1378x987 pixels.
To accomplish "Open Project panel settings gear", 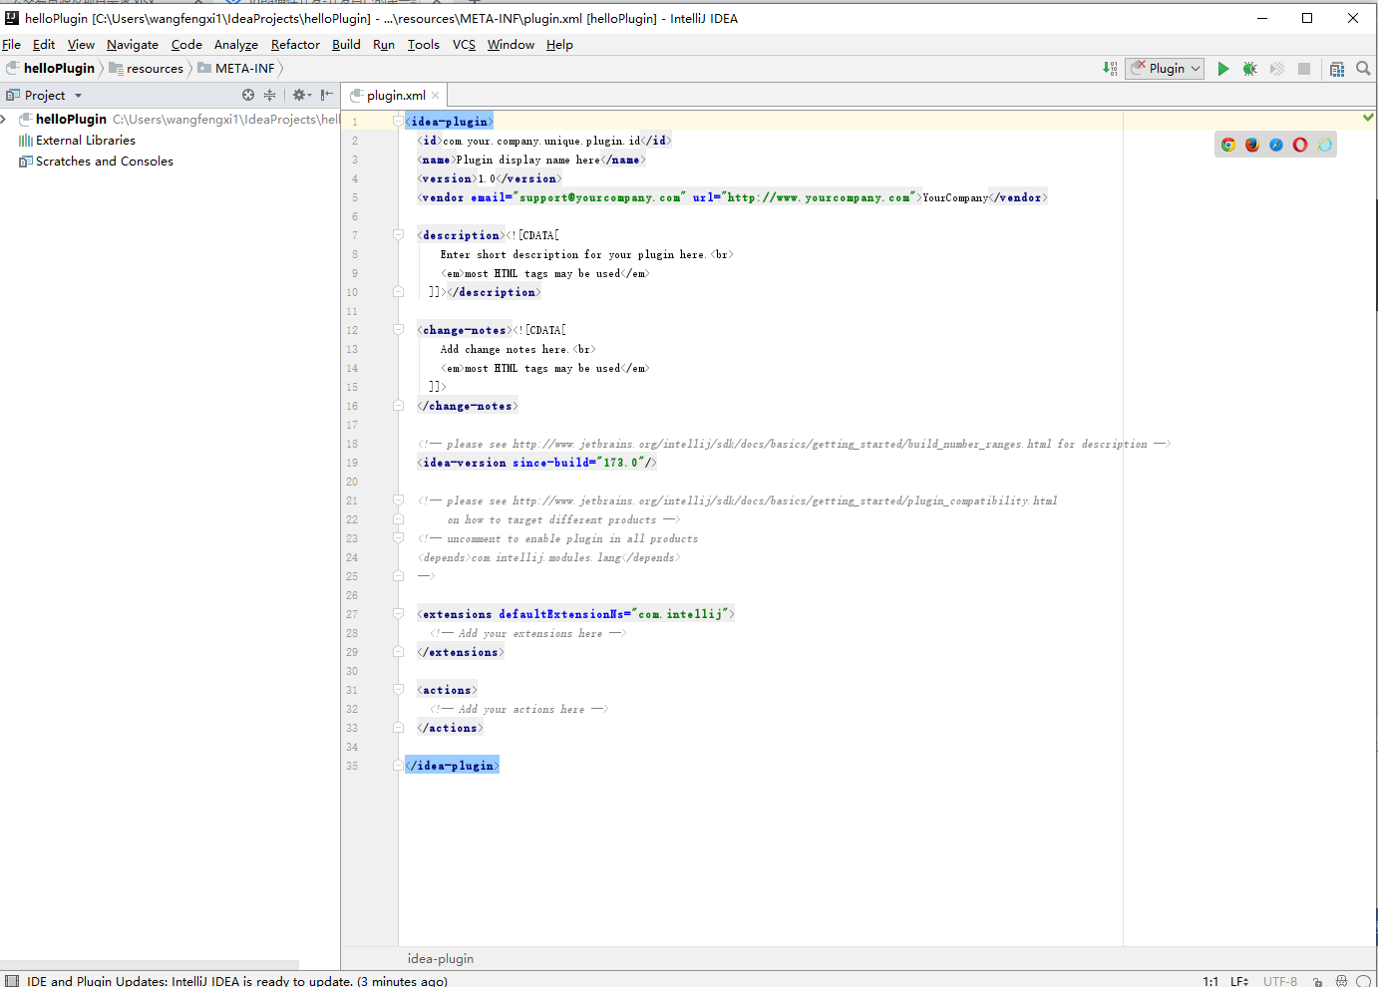I will pyautogui.click(x=300, y=95).
